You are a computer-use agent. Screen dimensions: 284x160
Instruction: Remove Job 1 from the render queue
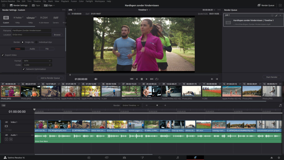[x=280, y=16]
